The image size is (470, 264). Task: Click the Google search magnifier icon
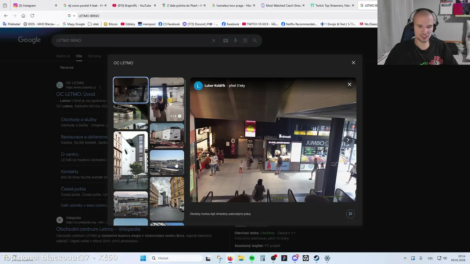pos(255,41)
